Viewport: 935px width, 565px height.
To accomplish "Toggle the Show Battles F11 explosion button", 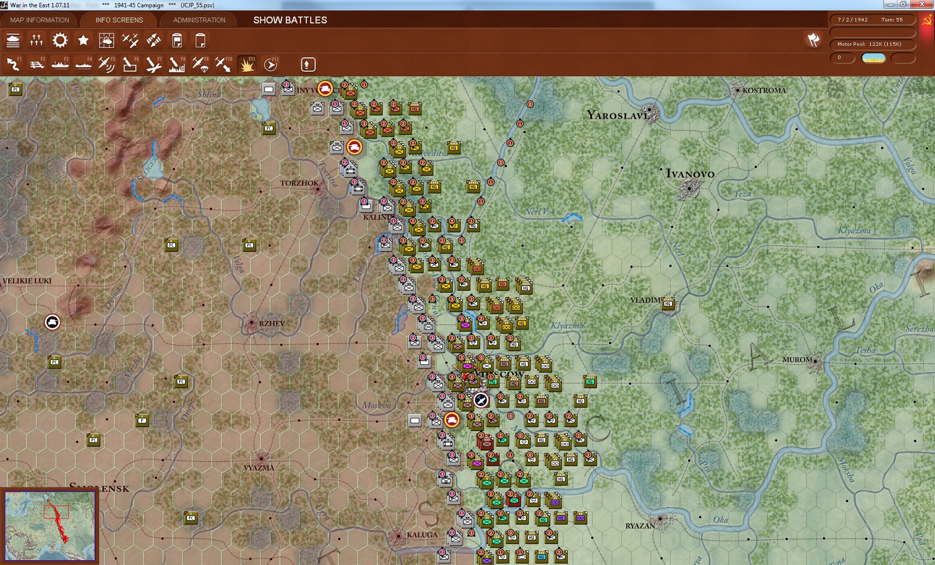I will pos(247,64).
